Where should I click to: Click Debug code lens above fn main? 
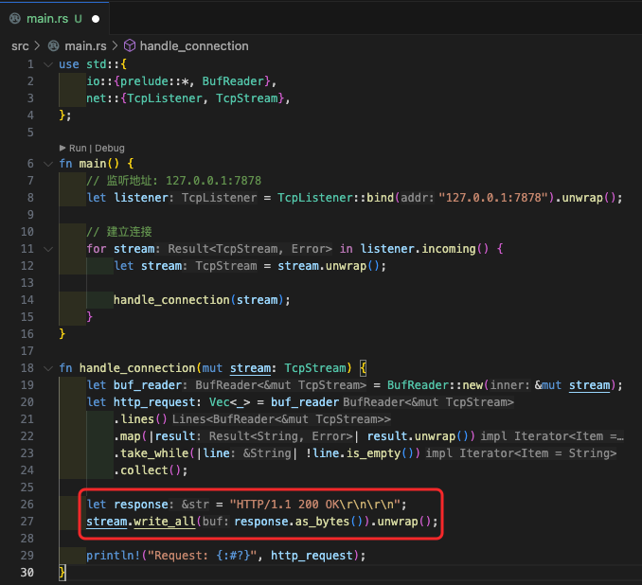tap(110, 149)
